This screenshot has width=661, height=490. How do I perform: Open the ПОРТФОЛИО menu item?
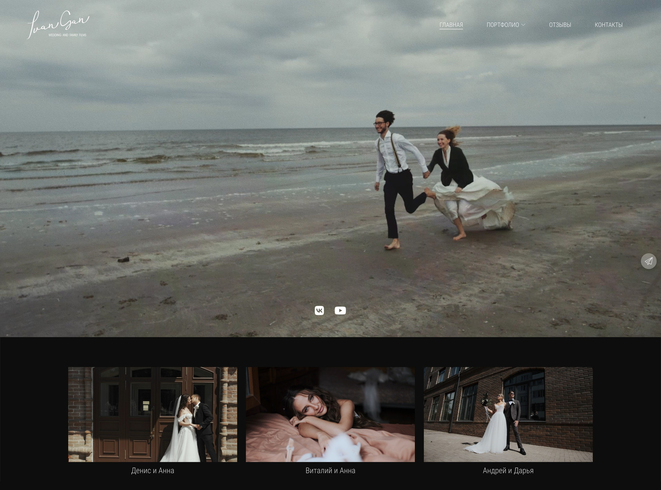point(502,25)
